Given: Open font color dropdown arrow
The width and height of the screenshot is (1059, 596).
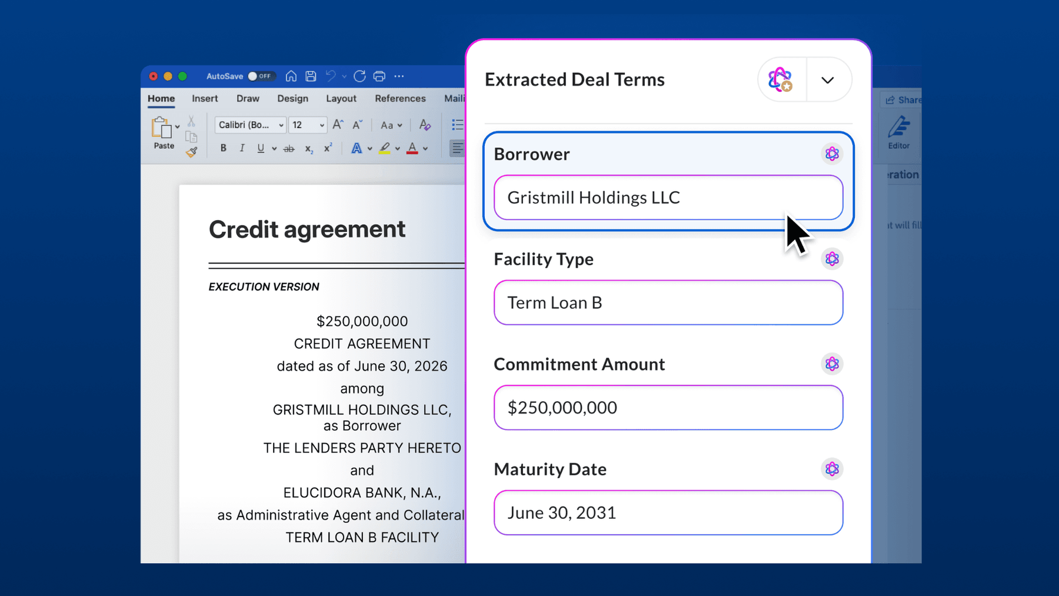Looking at the screenshot, I should point(425,149).
